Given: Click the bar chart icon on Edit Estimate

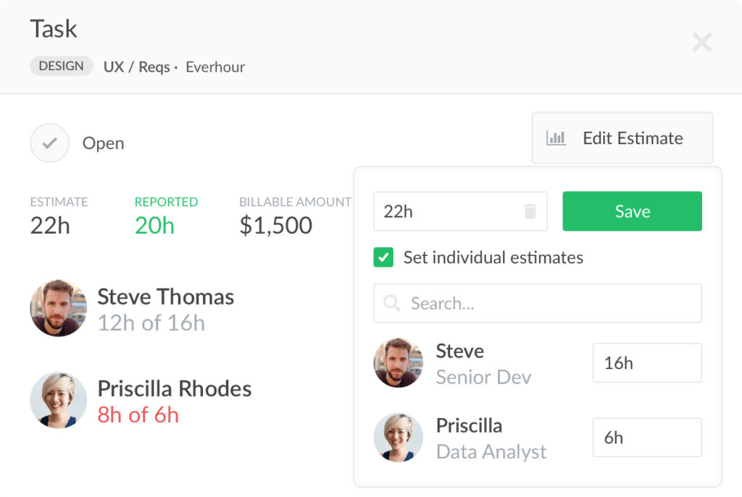Looking at the screenshot, I should tap(557, 137).
